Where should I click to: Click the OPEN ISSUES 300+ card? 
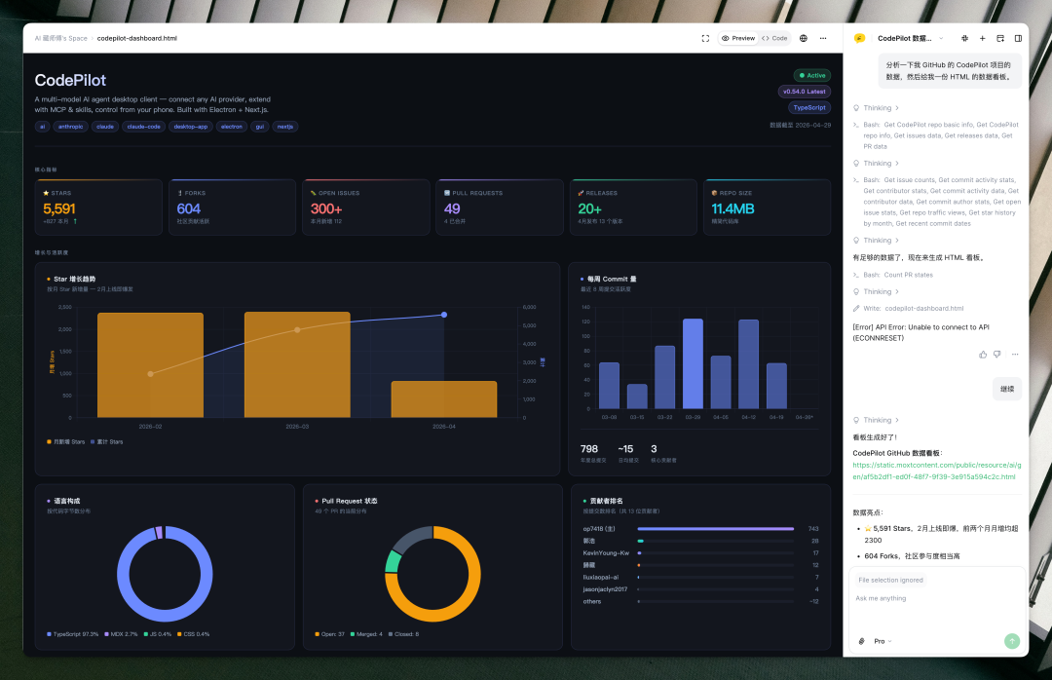coord(365,208)
